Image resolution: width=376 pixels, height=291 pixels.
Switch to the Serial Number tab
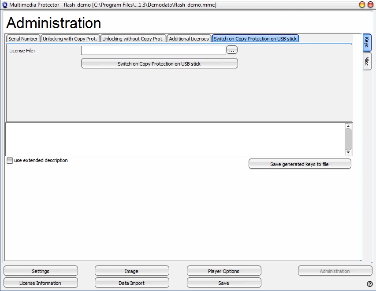pos(23,39)
